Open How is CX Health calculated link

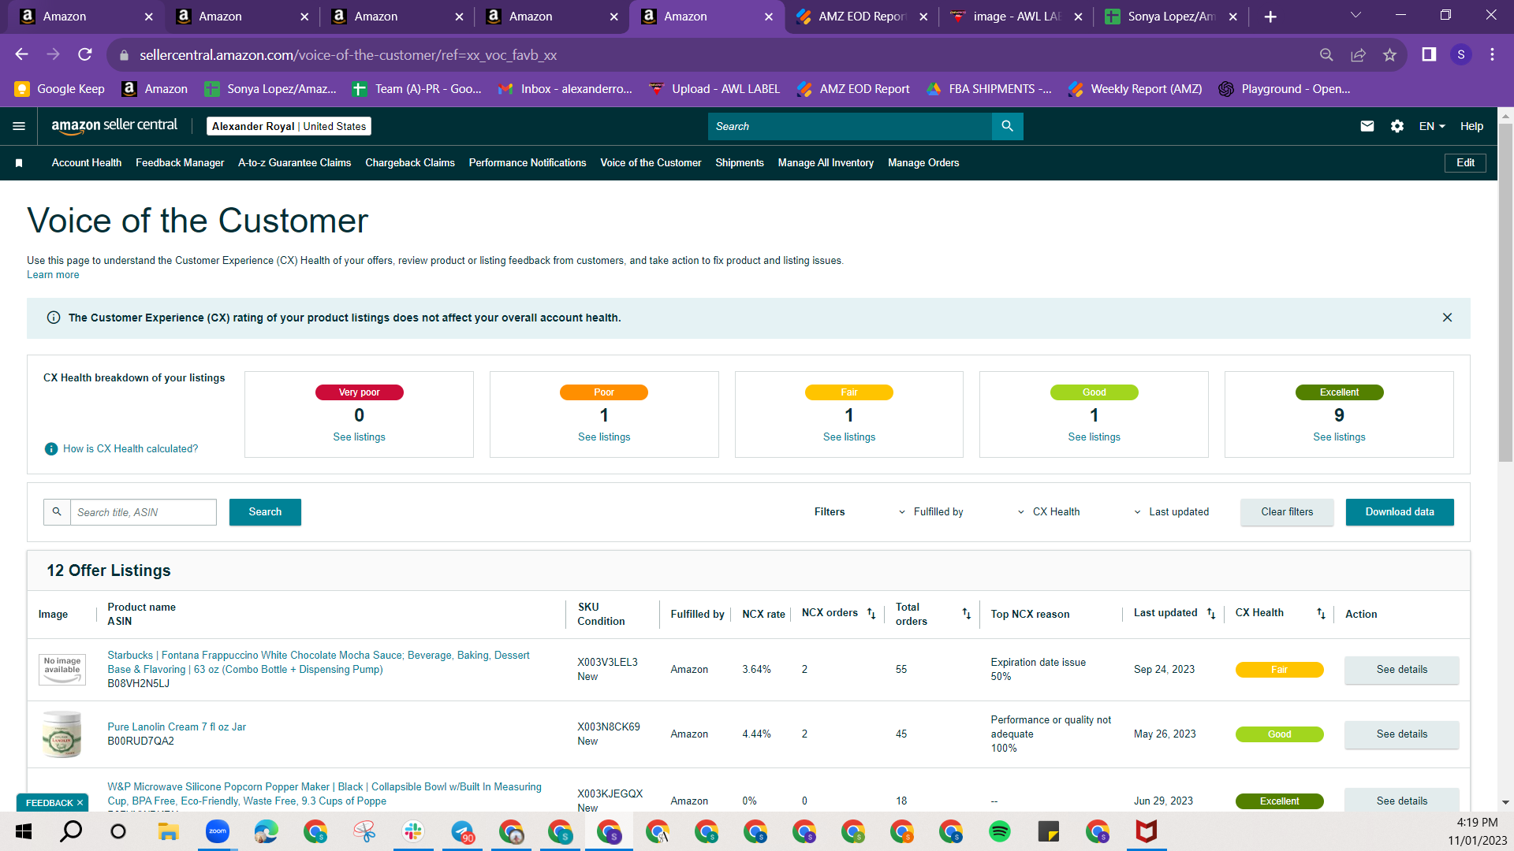[x=131, y=449]
